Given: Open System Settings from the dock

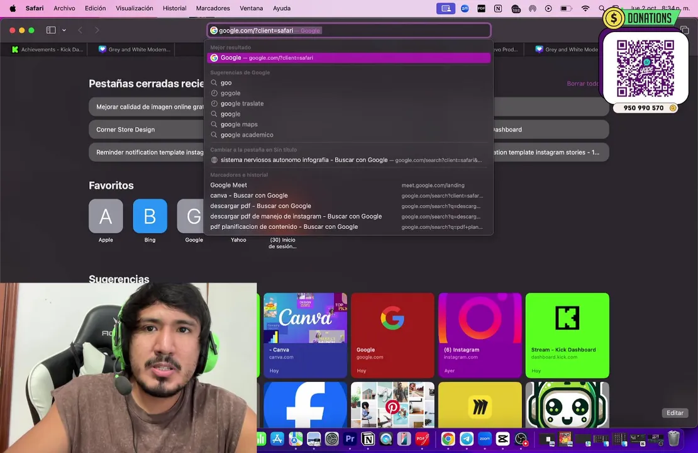Looking at the screenshot, I should coord(331,439).
